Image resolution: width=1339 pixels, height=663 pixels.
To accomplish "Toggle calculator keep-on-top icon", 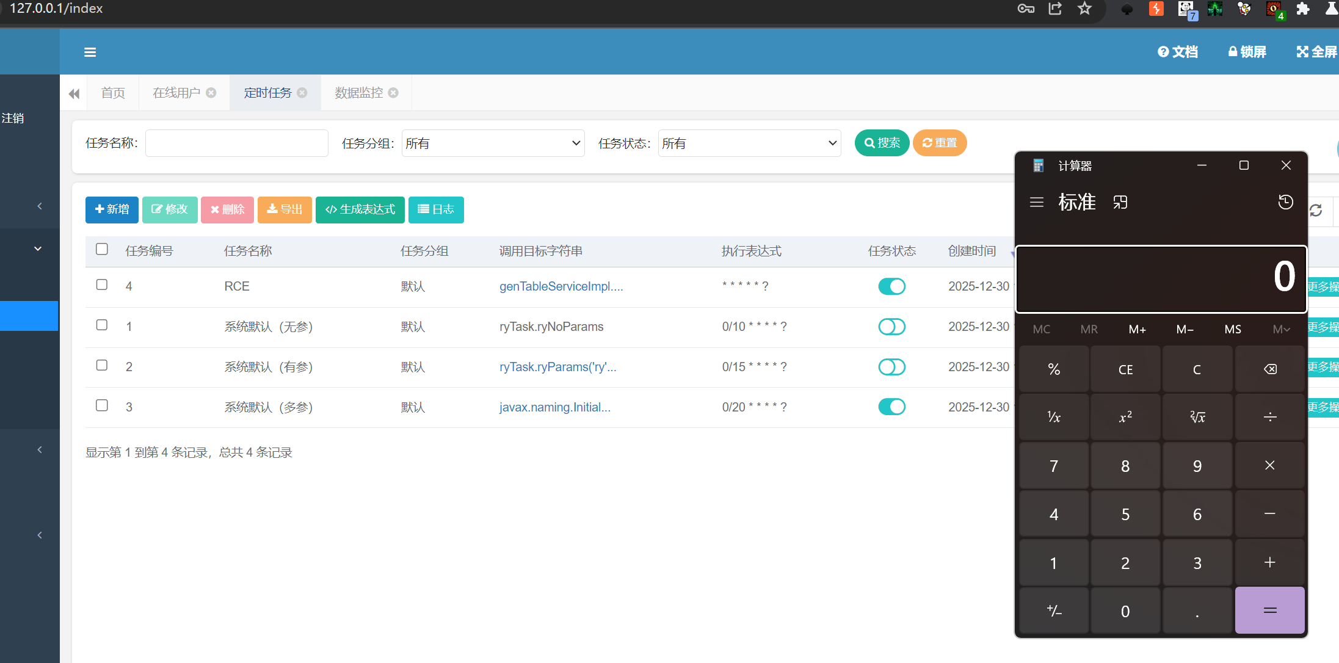I will click(x=1120, y=202).
